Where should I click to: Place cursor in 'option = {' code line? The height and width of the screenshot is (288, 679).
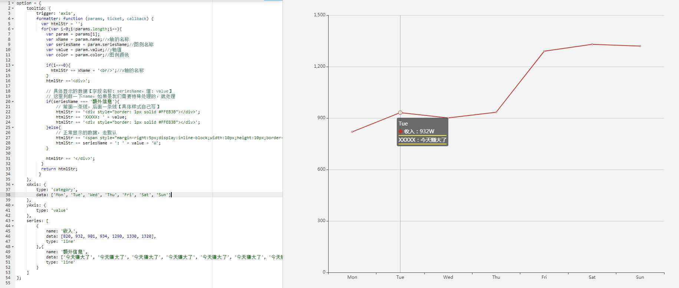(x=29, y=3)
